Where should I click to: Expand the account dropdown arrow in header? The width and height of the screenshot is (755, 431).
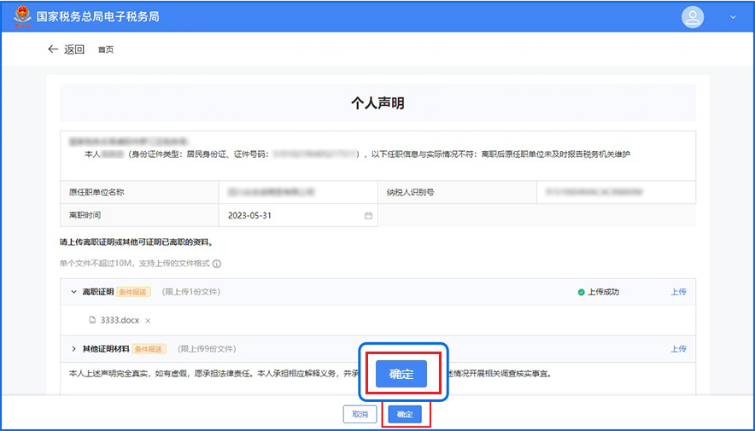click(733, 17)
